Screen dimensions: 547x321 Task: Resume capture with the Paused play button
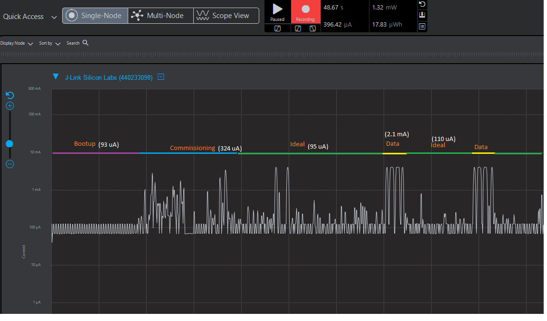[277, 10]
